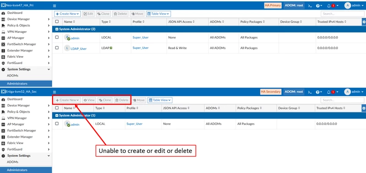
Task: Click admin avatar in HA Primary header
Action: click(348, 5)
